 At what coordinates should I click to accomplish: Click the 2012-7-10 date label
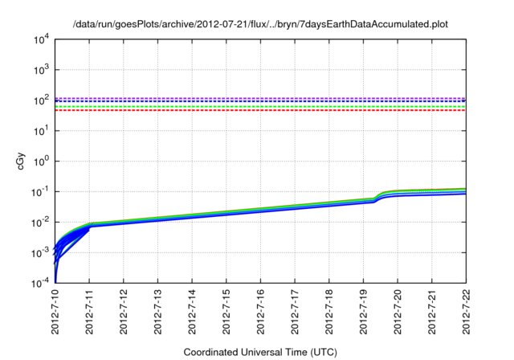(x=55, y=312)
